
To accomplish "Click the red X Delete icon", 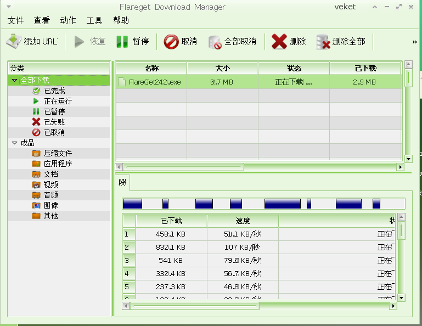I will (x=279, y=42).
